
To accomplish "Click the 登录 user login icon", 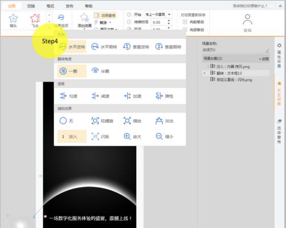I will coord(248,22).
